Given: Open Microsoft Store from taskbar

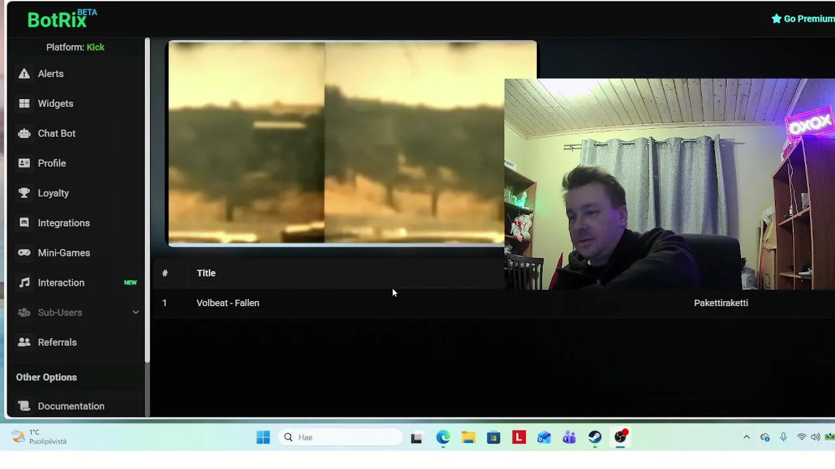Looking at the screenshot, I should tap(493, 437).
